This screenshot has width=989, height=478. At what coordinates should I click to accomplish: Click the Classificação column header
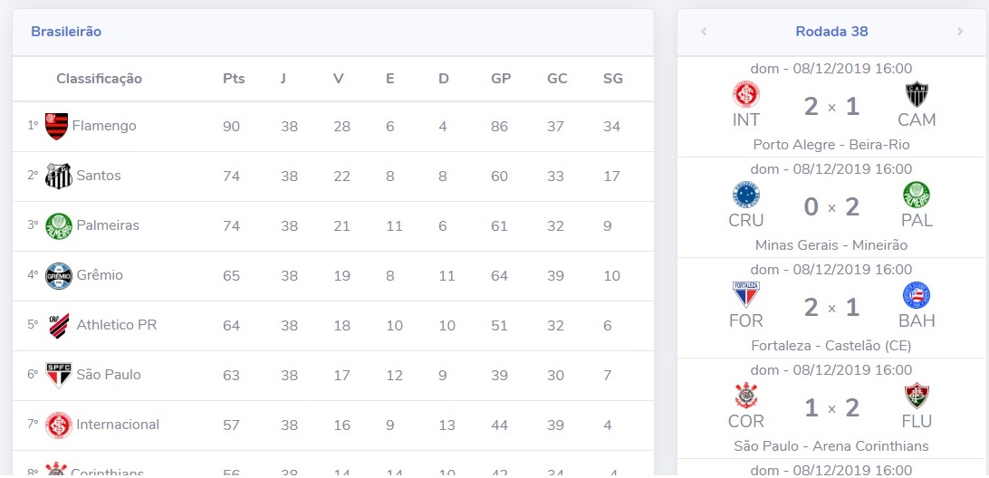click(x=99, y=79)
